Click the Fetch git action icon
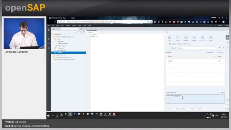Image resolution: width=231 pixels, height=130 pixels. pos(178,38)
